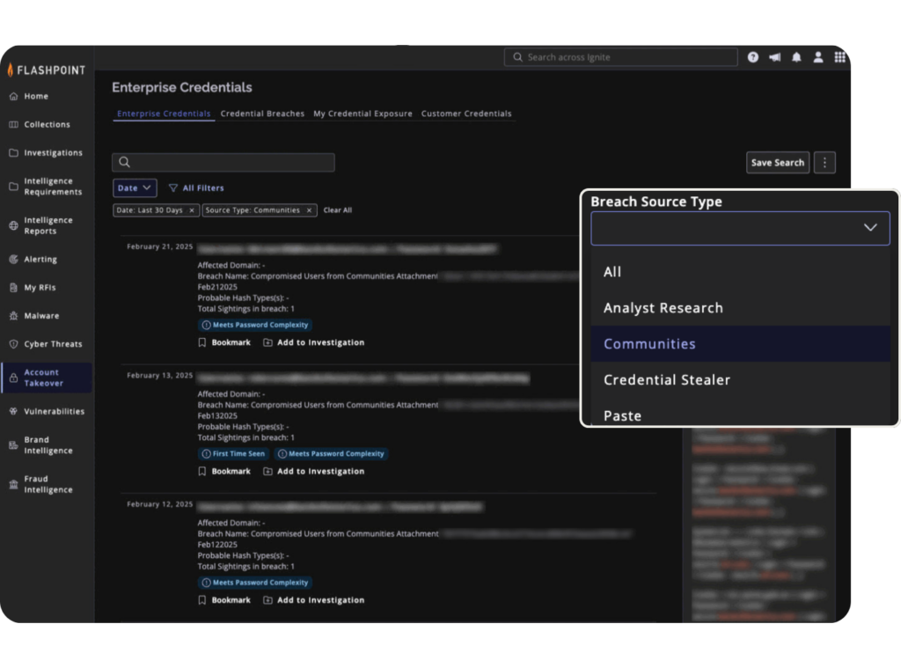Open Account Takeover in the sidebar
Image resolution: width=901 pixels, height=668 pixels.
coord(48,378)
